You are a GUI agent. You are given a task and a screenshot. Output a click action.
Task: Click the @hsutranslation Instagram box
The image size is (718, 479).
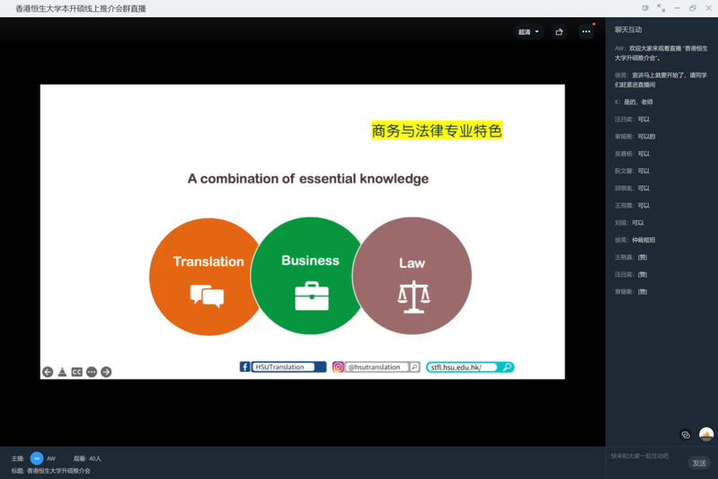click(x=376, y=367)
